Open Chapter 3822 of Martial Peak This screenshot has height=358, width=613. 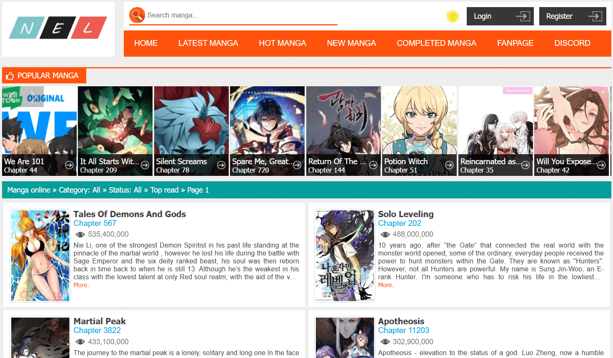click(x=97, y=330)
